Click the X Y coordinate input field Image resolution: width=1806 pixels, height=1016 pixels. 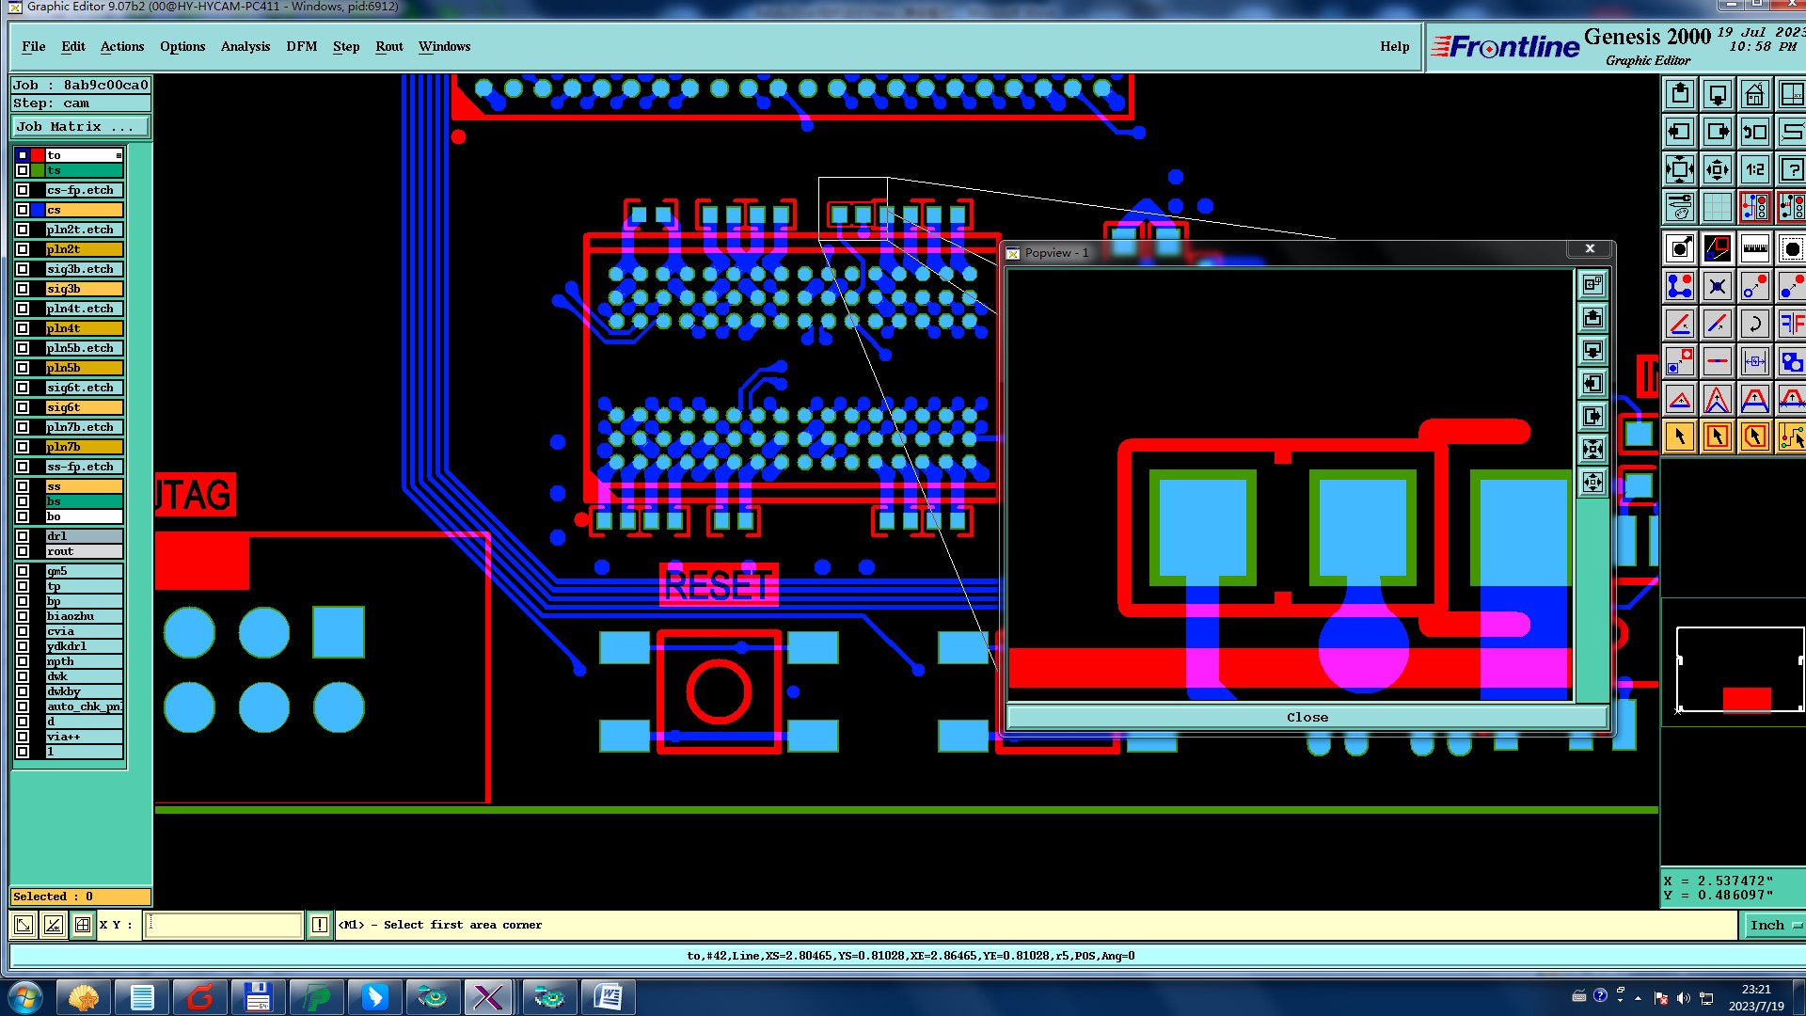pos(224,925)
